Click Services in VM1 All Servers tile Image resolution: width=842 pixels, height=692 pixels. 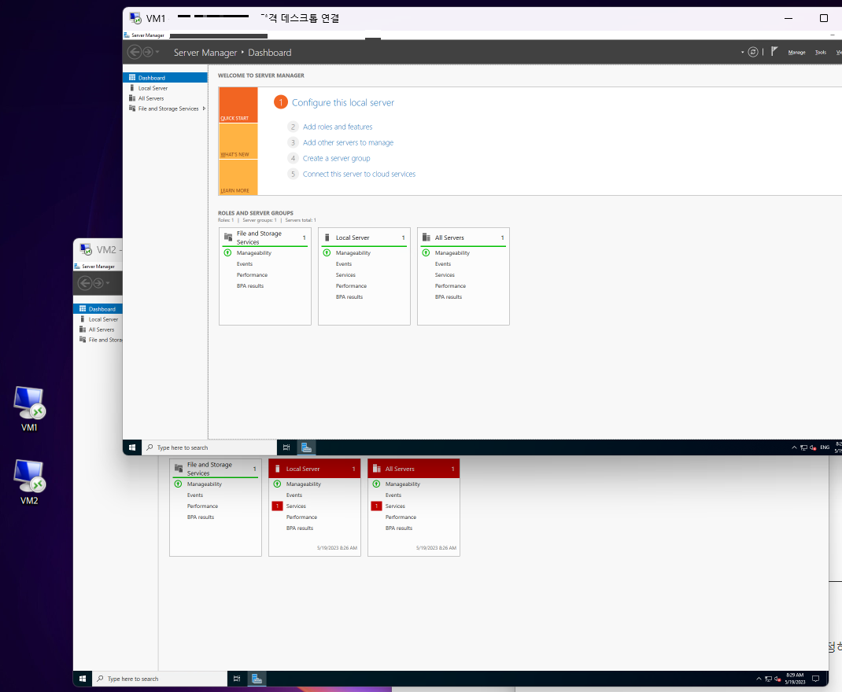point(445,274)
